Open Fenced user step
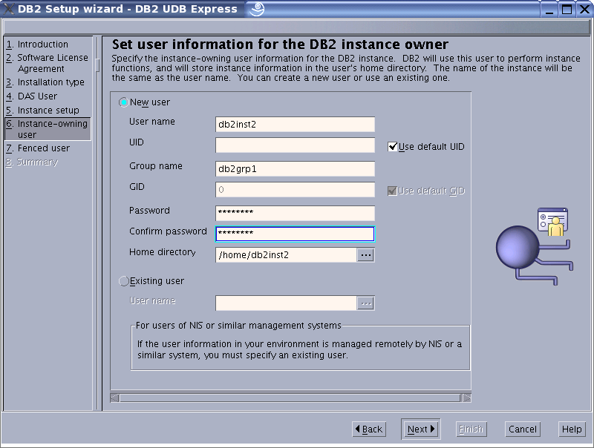Screen dimensions: 594x448 [38, 148]
